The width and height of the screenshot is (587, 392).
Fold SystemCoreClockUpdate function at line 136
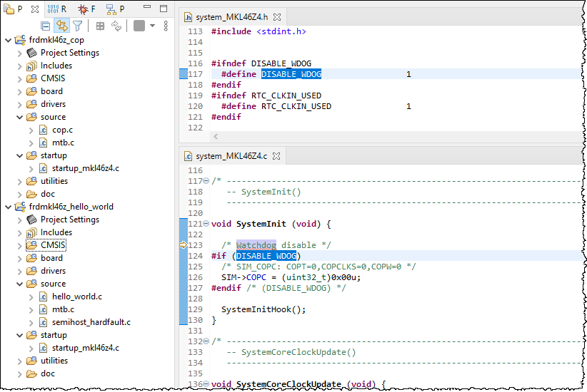[x=206, y=383]
